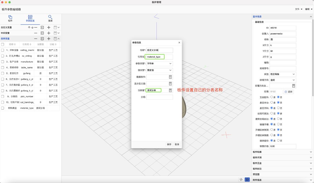Click plus icon in 自定义变量 row
The image size is (314, 183).
click(49, 27)
